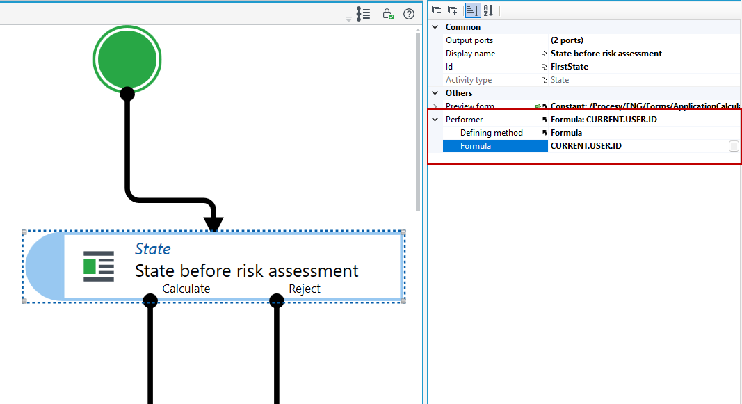Expand all property categories
This screenshot has width=742, height=404.
453,10
